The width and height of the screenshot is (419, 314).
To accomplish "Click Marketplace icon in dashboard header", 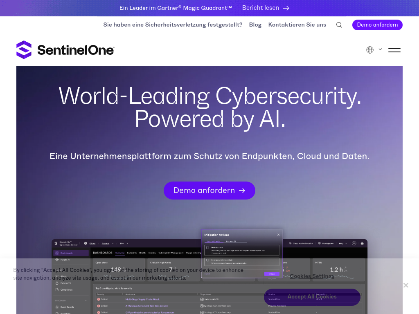I will pyautogui.click(x=319, y=243).
